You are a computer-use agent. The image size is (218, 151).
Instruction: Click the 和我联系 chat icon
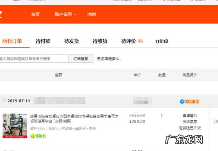point(190,102)
